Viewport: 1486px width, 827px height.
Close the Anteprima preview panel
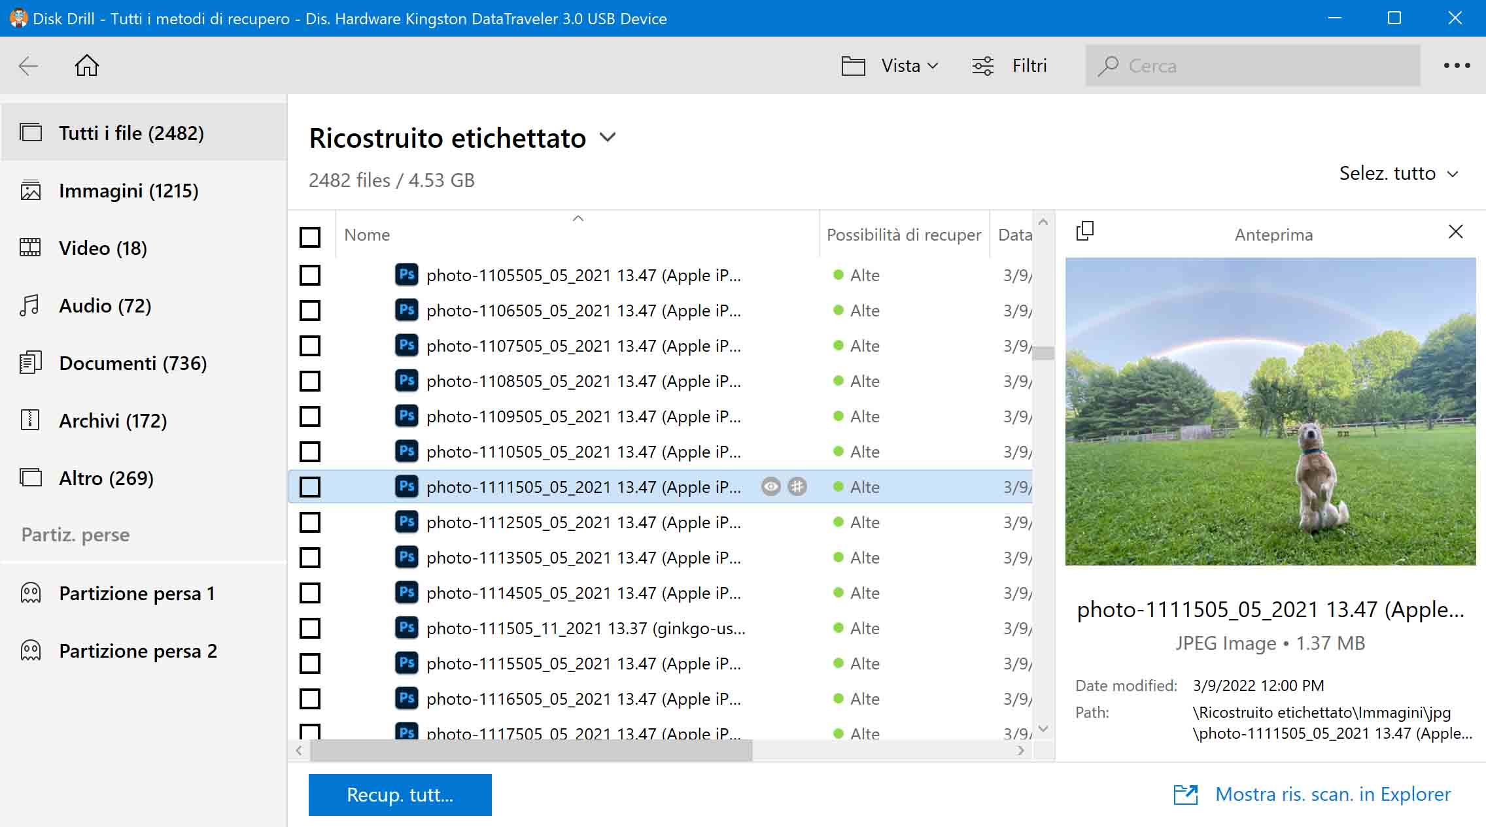[x=1455, y=231]
